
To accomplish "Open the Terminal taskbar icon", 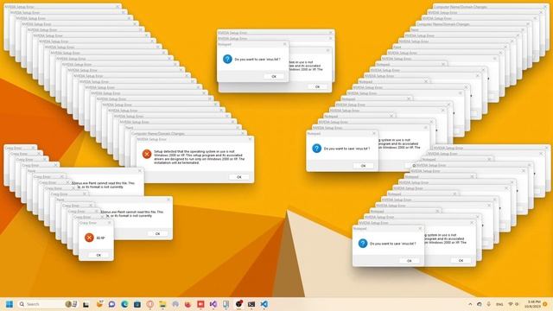I will [251, 304].
